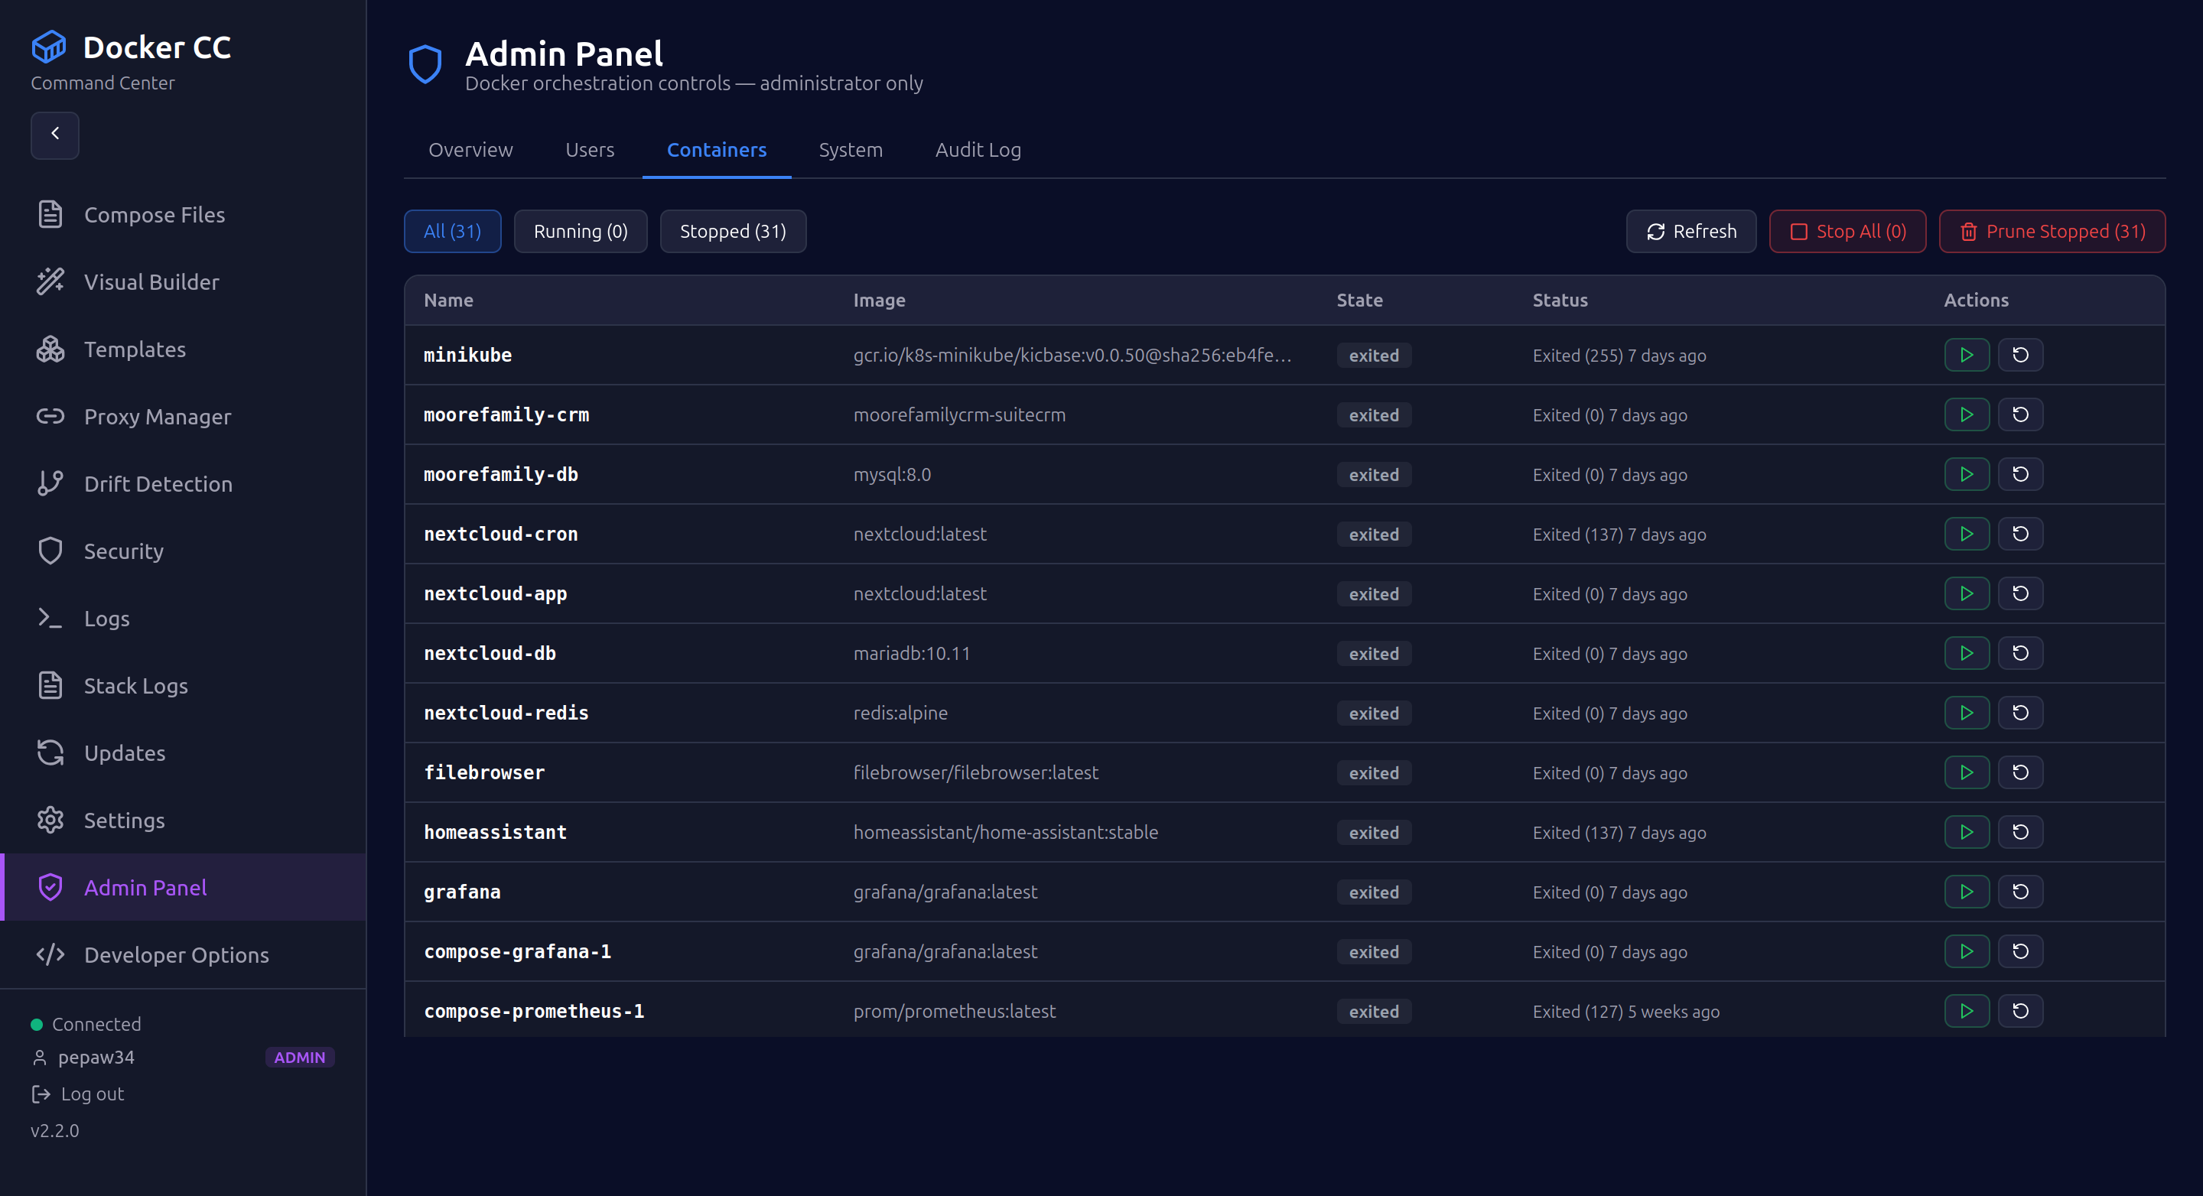Select the All (31) filter
This screenshot has width=2203, height=1196.
click(x=451, y=232)
